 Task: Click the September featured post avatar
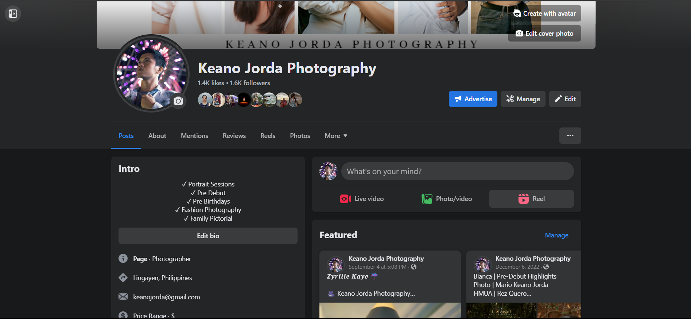coord(336,264)
